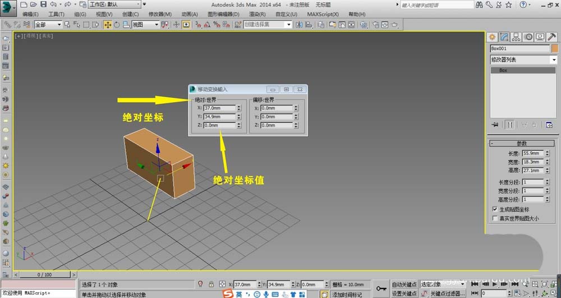The width and height of the screenshot is (561, 298).
Task: Click the Select and Link tool
Action: (x=7, y=25)
